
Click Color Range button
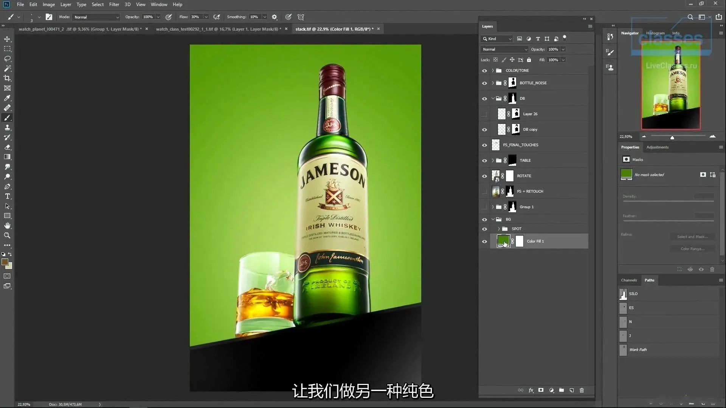pyautogui.click(x=692, y=249)
